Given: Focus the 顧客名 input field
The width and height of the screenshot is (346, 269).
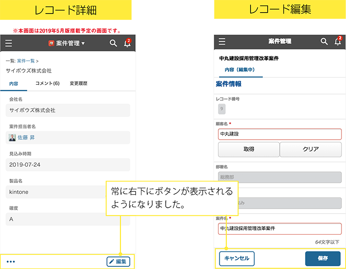Looking at the screenshot, I should (x=280, y=134).
